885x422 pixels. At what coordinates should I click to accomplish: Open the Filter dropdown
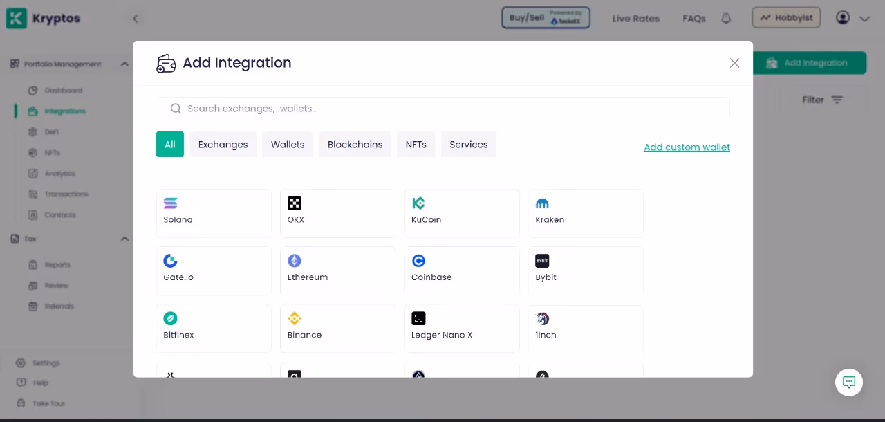(x=822, y=100)
